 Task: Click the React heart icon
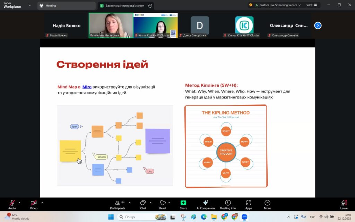(163, 203)
